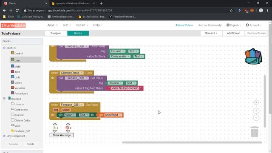Viewport: 272px width, 153px height.
Task: Select Firebase_DB1 component in tree
Action: [x=21, y=131]
